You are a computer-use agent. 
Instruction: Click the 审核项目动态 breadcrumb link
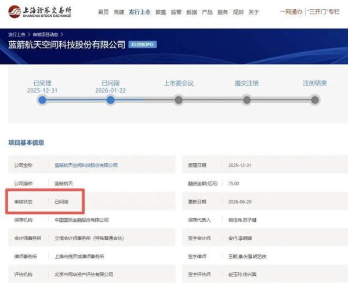pyautogui.click(x=45, y=35)
